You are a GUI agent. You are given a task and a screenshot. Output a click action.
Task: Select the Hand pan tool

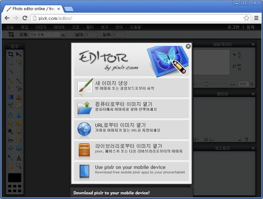click(11, 166)
